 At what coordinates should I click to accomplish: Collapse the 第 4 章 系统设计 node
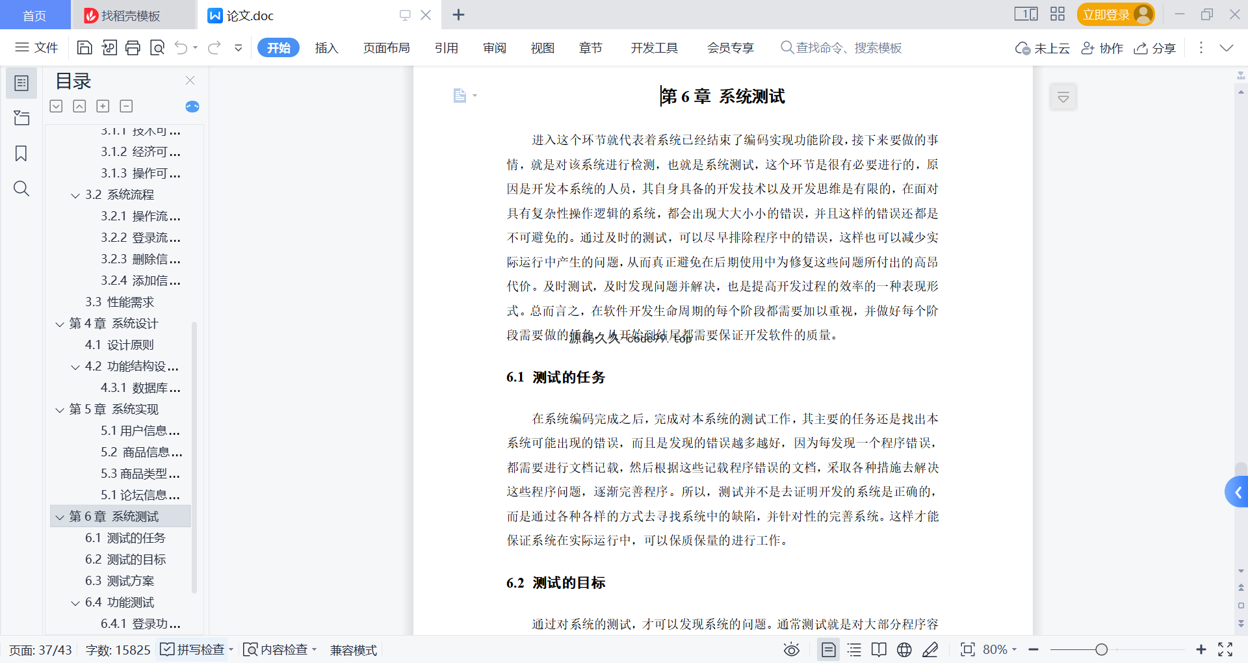click(60, 324)
